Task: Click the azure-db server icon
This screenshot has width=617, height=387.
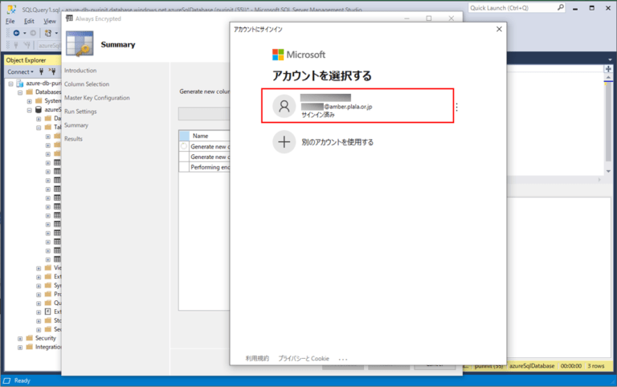Action: [19, 84]
